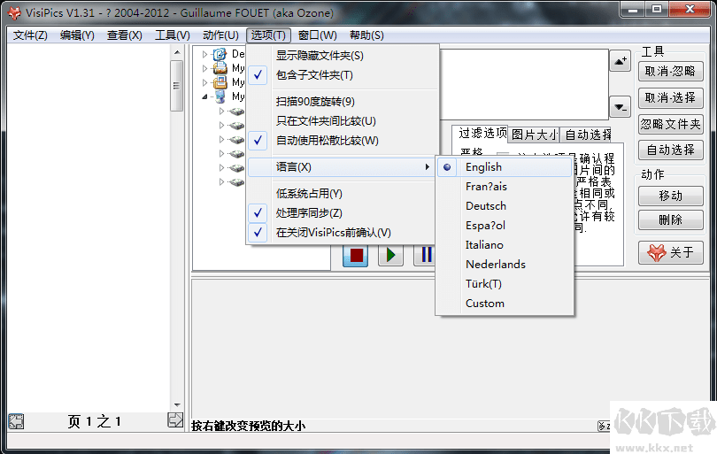The height and width of the screenshot is (454, 717).
Task: Choose Espa?ol language
Action: click(505, 226)
